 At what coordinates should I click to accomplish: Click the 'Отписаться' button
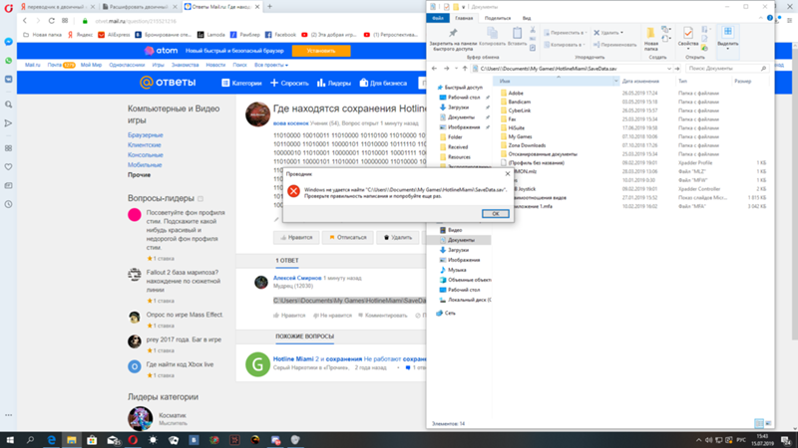tap(347, 237)
